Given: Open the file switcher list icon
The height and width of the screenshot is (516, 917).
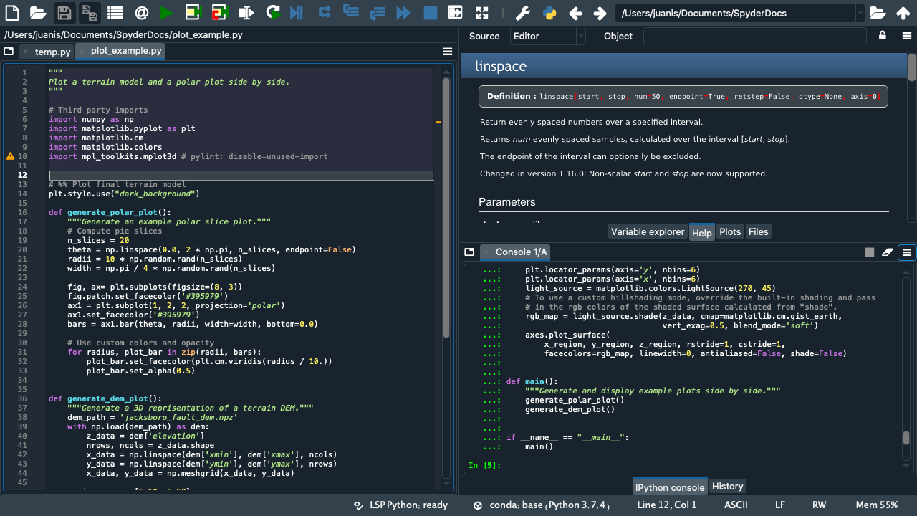Looking at the screenshot, I should 115,12.
